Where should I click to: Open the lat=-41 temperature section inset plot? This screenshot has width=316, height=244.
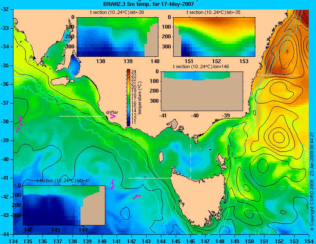coord(64,205)
